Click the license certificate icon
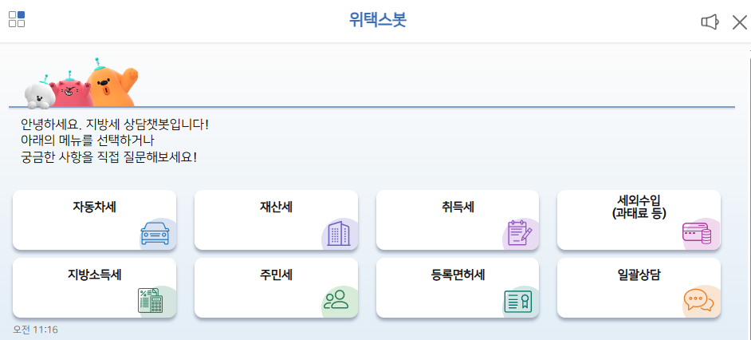This screenshot has width=751, height=340. click(518, 301)
